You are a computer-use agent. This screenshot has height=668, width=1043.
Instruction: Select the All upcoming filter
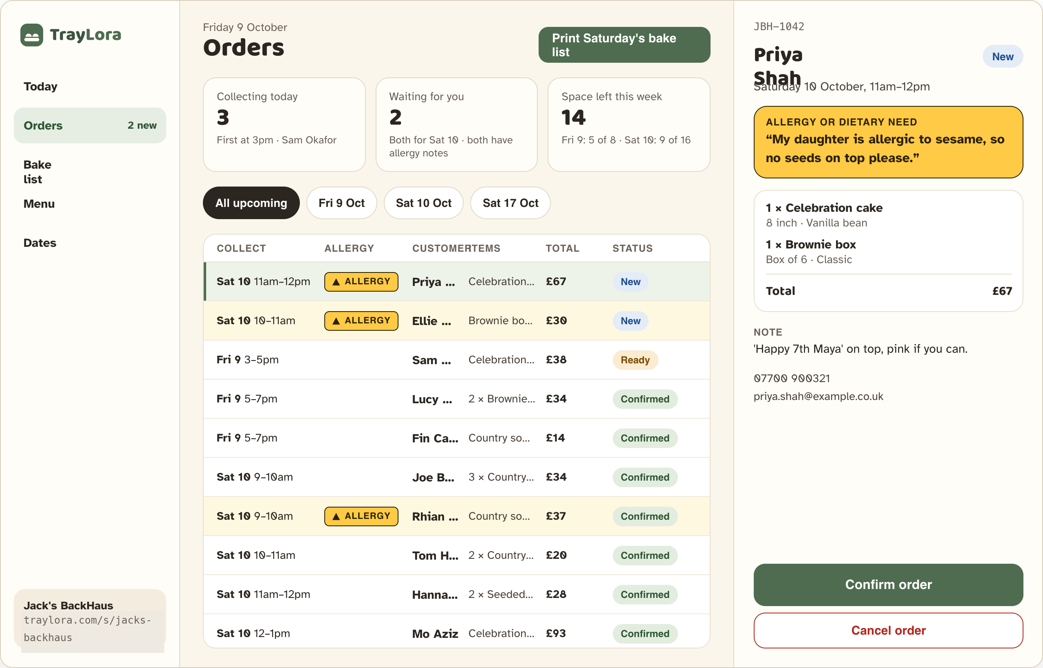251,202
